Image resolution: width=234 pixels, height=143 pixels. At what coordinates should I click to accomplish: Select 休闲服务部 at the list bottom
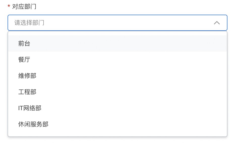33,124
